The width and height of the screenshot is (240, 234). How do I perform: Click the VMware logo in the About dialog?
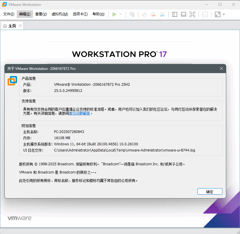tap(12, 80)
